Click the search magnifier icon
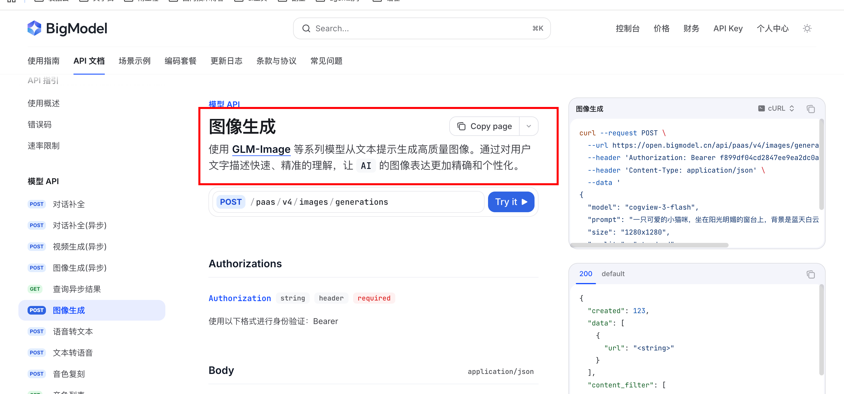The height and width of the screenshot is (394, 844). (306, 28)
